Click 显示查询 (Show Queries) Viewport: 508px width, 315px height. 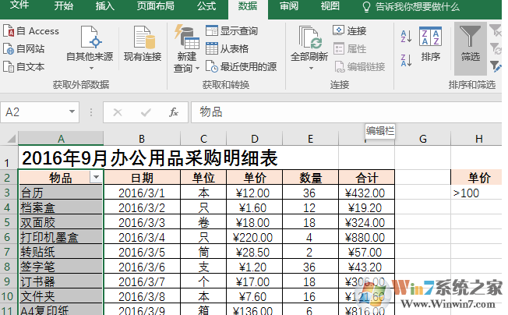pos(231,31)
